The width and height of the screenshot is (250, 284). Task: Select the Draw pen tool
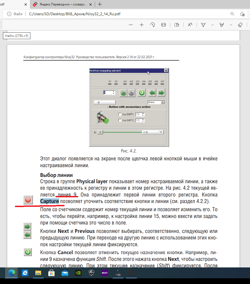coord(203,25)
